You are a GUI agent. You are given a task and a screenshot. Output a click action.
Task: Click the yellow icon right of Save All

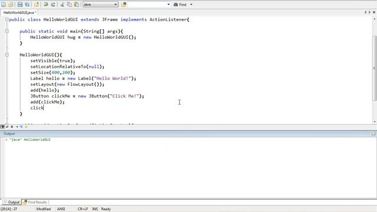tap(37, 4)
